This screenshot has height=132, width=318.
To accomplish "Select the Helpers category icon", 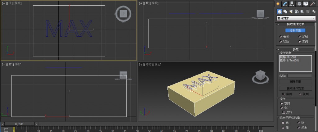I will [x=302, y=11].
